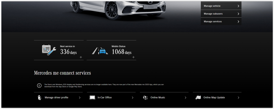Image resolution: width=274 pixels, height=109 pixels.
Task: Open the Manage vehicle menu item
Action: click(x=212, y=6)
